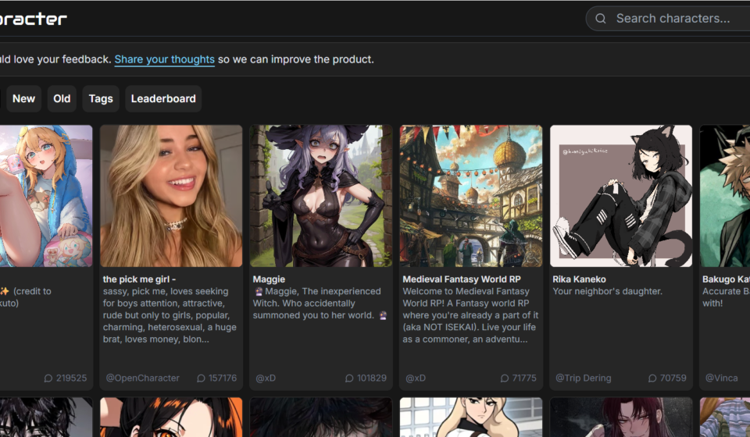Click @xD author on Medieval Fantasy card
750x437 pixels.
(x=416, y=378)
